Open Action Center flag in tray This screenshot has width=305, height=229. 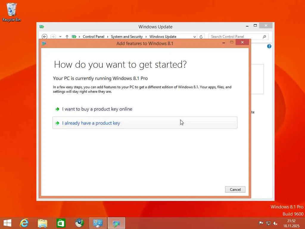click(x=261, y=223)
